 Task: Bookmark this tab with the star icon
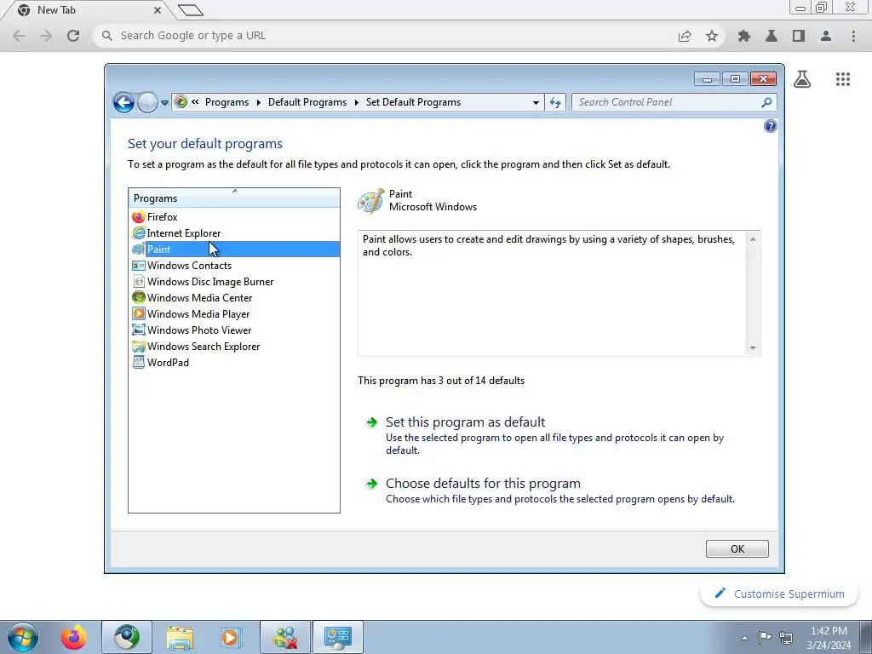(x=712, y=36)
